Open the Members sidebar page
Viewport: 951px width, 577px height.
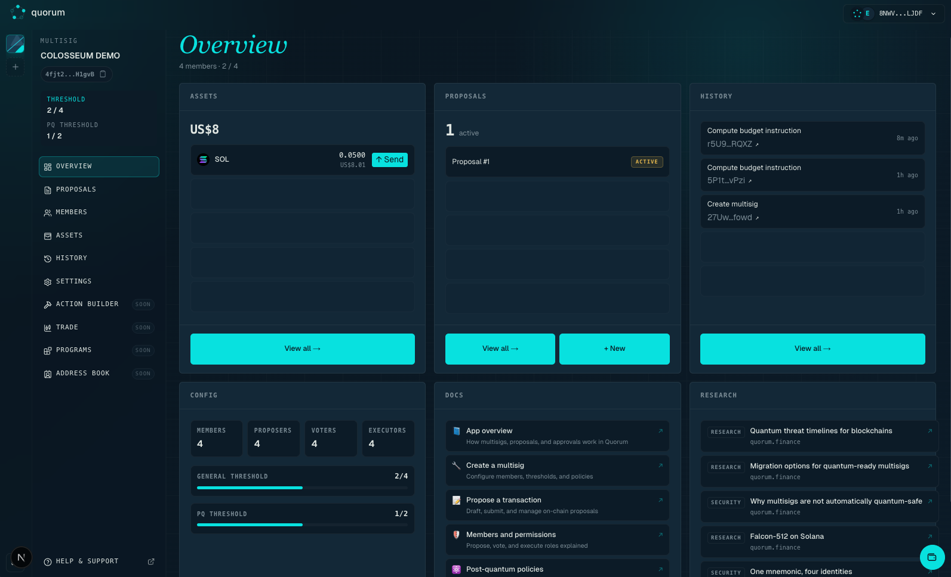[x=99, y=212]
